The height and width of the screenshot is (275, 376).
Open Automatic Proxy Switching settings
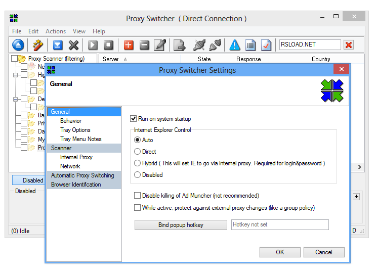click(84, 175)
